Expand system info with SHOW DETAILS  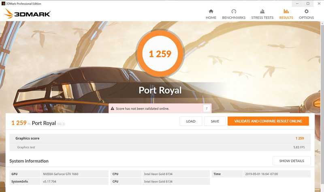[x=291, y=161]
